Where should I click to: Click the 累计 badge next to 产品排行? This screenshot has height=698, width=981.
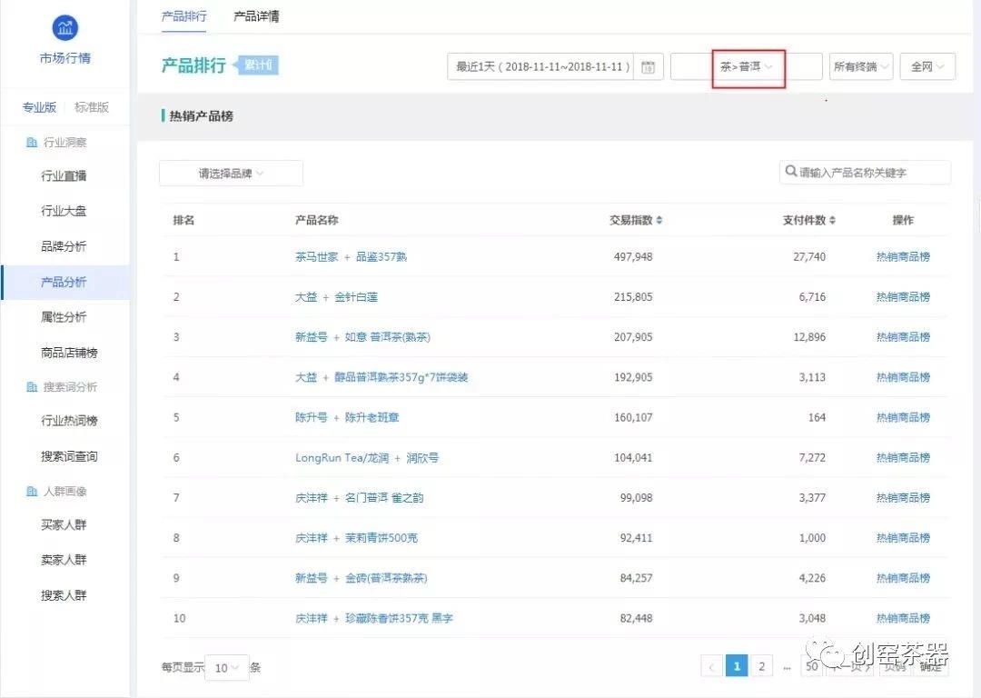click(256, 65)
